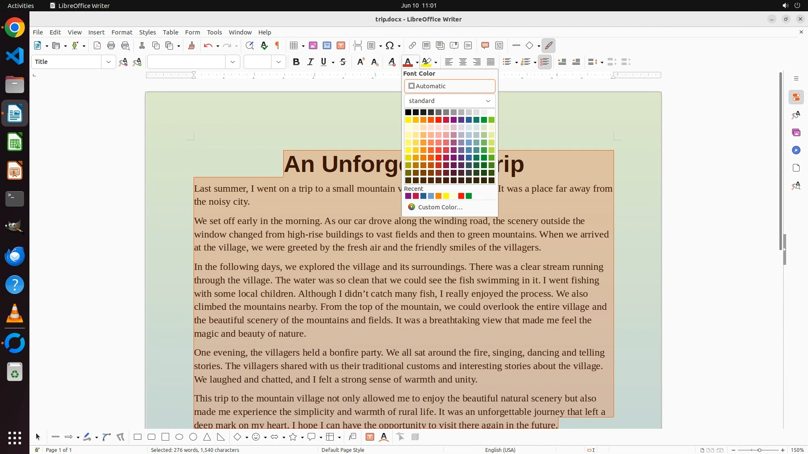Open the sidebar Gallery panel icon
Image resolution: width=808 pixels, height=454 pixels.
coord(796,133)
